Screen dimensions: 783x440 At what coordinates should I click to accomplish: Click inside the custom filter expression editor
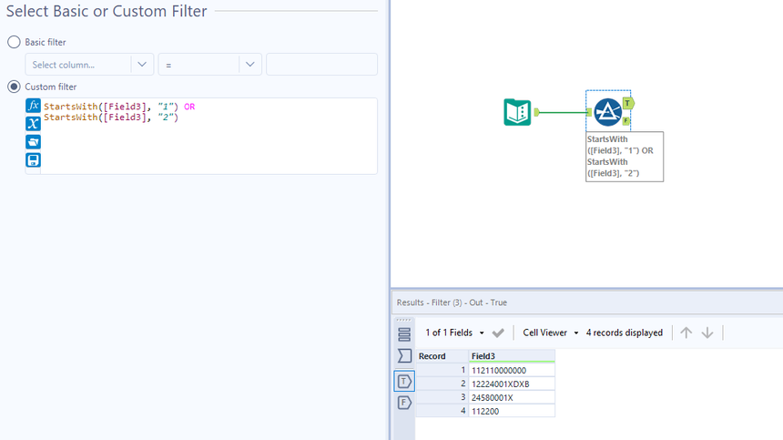(x=208, y=136)
